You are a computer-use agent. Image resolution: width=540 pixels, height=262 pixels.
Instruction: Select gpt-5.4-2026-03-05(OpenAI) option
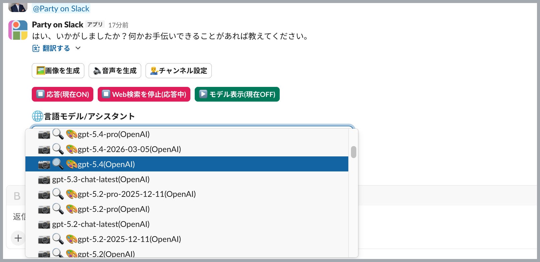129,149
